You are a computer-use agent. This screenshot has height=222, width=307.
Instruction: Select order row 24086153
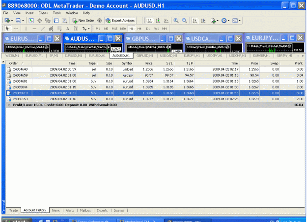point(155,99)
